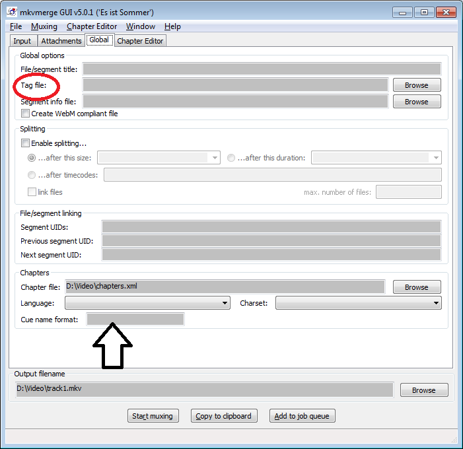Viewport: 463px width, 449px height.
Task: Close the mkvmerge GUI window
Action: 446,13
